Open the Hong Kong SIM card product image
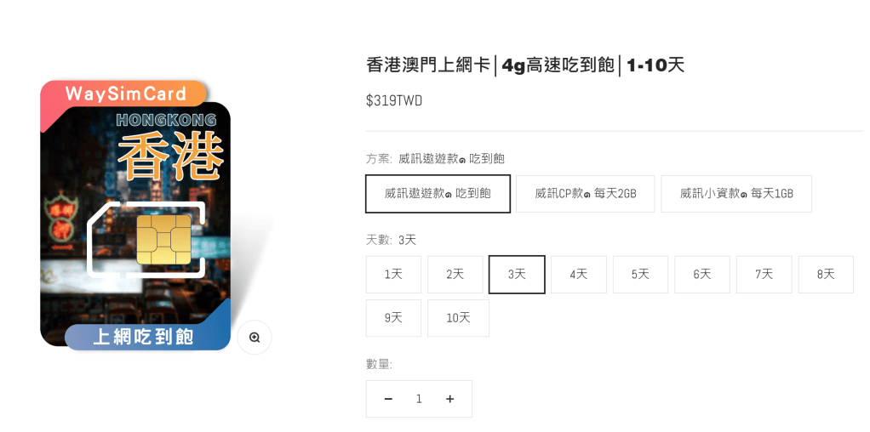The width and height of the screenshot is (870, 432). (x=135, y=216)
